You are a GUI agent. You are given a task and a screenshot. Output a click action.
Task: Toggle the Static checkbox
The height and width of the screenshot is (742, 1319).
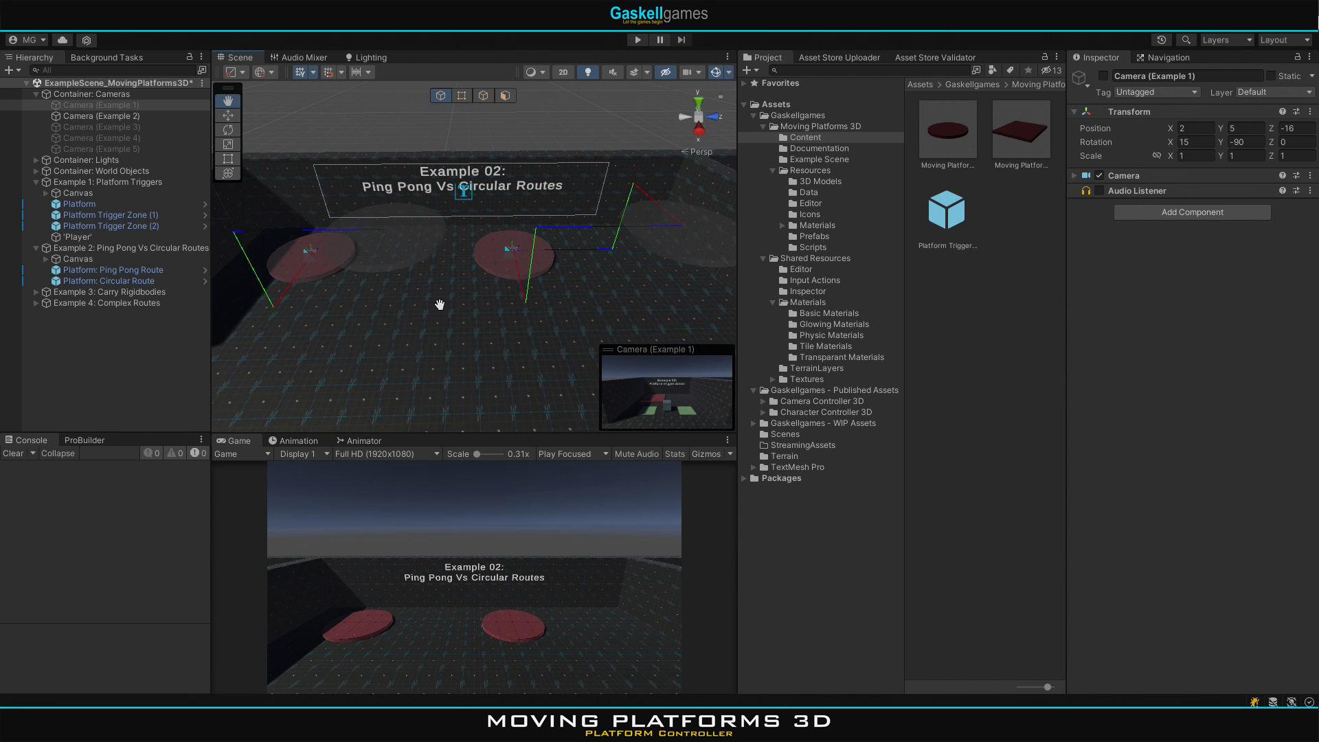click(1271, 76)
